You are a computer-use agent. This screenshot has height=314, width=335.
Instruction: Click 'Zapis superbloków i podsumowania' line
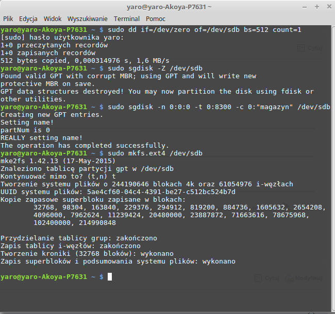[x=118, y=261]
